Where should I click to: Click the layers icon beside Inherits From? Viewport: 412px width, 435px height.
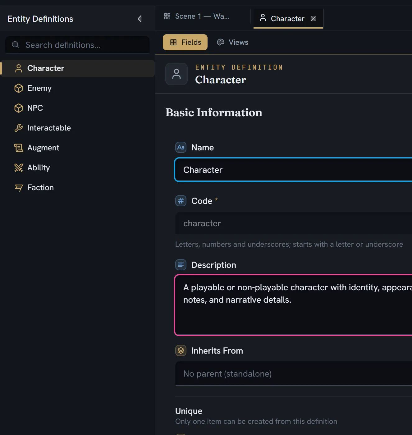click(x=181, y=350)
